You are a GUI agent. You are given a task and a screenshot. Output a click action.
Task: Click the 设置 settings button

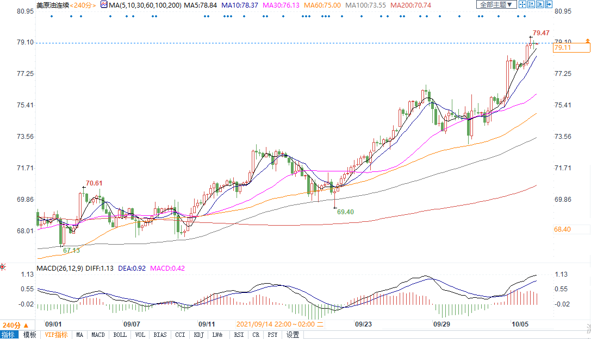click(293, 335)
